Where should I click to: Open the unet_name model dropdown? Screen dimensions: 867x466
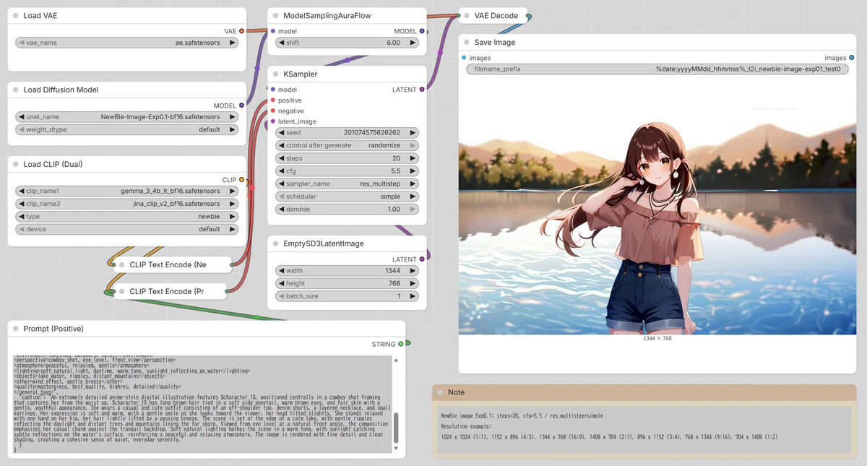pos(127,117)
